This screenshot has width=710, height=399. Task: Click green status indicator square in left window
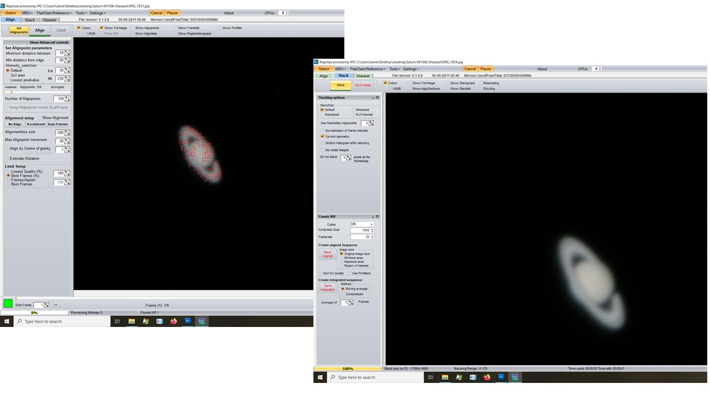coord(8,303)
